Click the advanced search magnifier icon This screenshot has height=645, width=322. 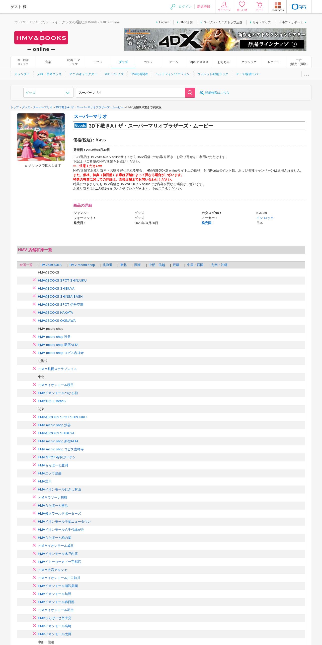(202, 93)
